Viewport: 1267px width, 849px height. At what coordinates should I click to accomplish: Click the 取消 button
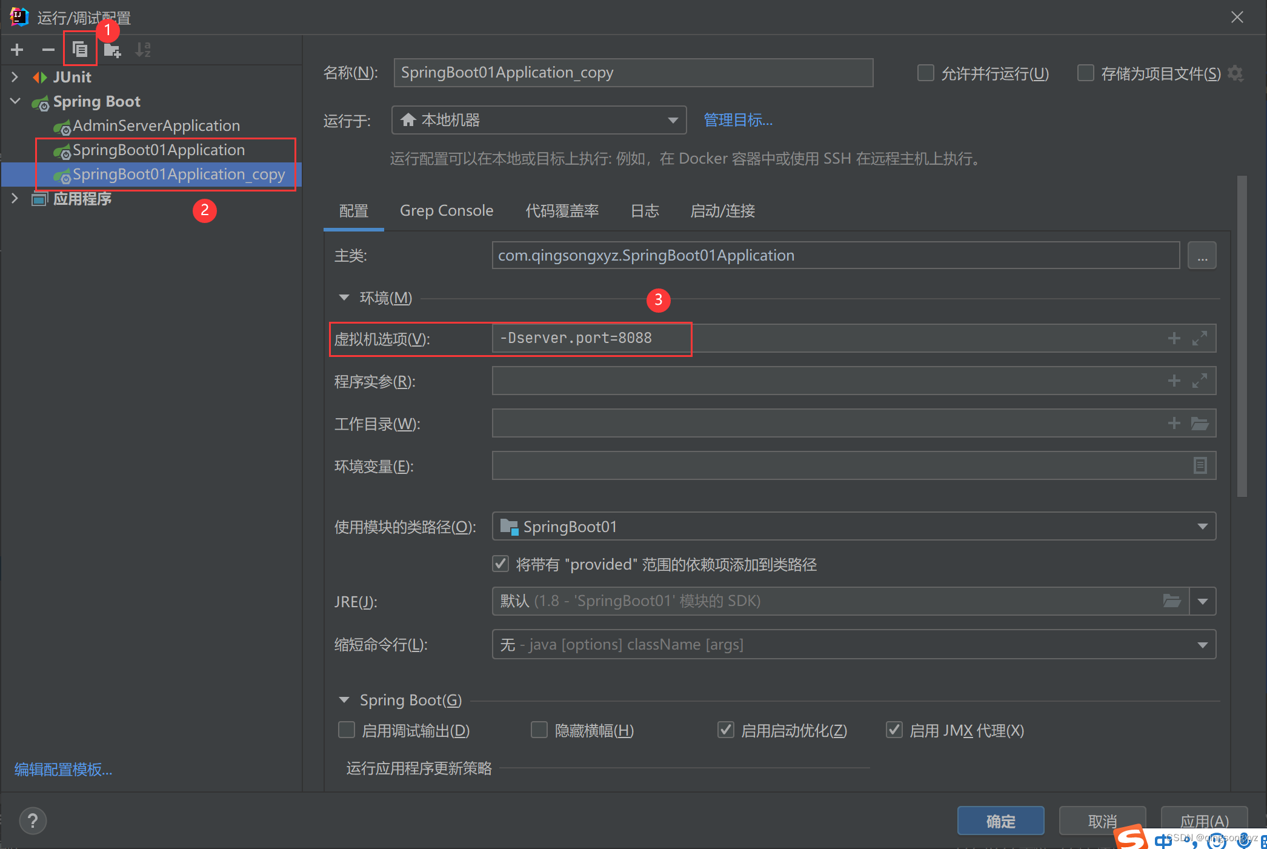tap(1102, 821)
